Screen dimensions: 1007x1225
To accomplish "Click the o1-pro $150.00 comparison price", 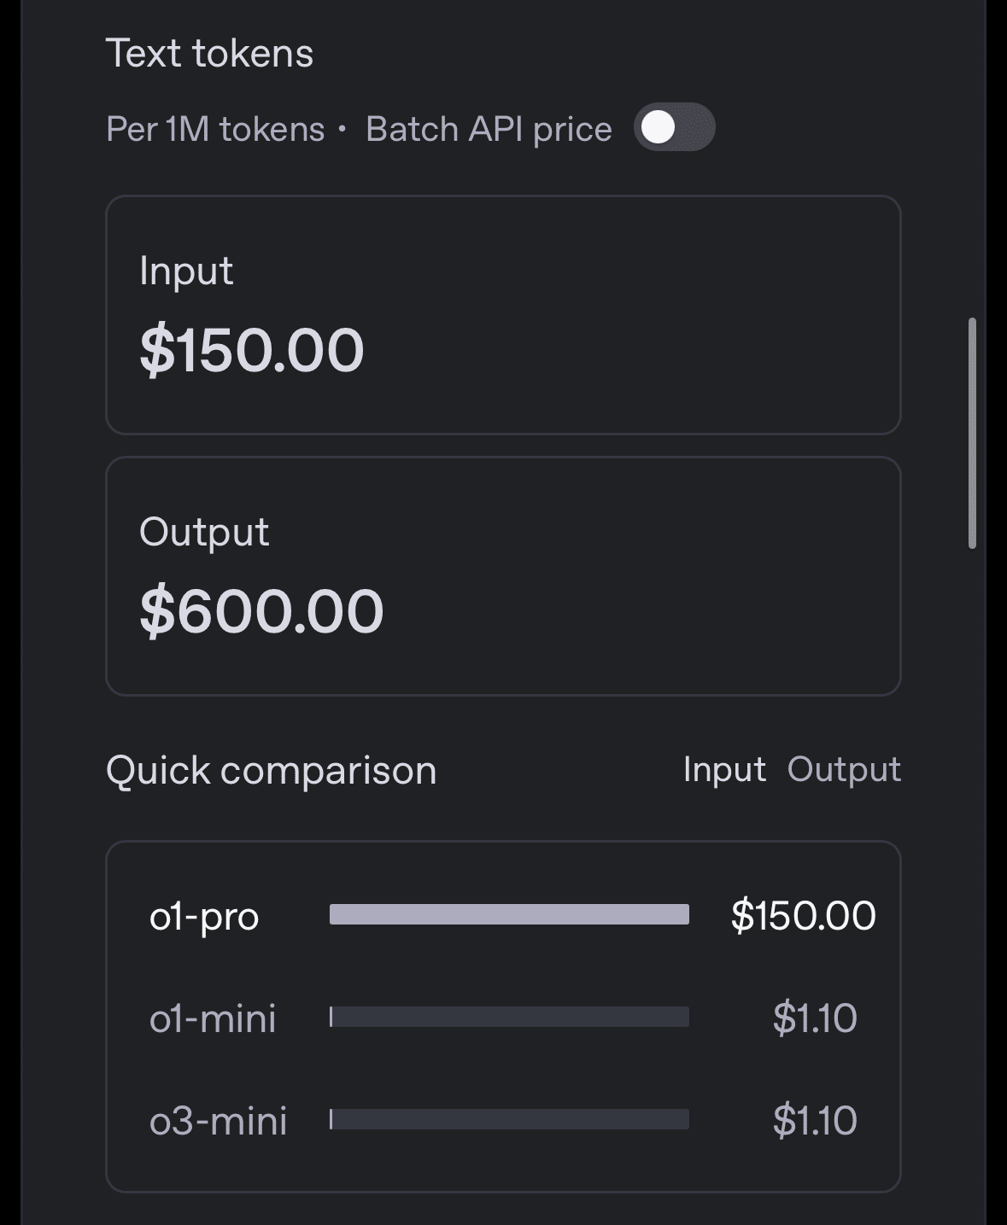I will pos(803,916).
